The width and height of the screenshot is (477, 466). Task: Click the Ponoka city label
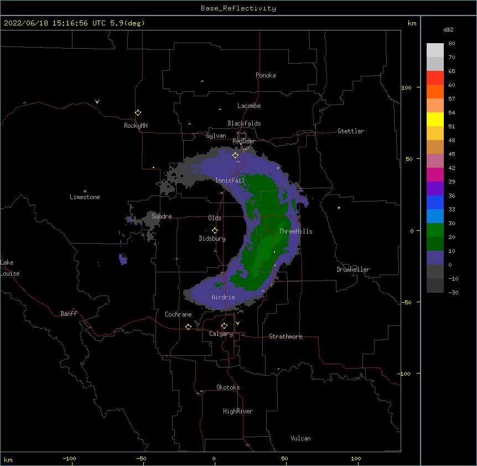click(266, 75)
